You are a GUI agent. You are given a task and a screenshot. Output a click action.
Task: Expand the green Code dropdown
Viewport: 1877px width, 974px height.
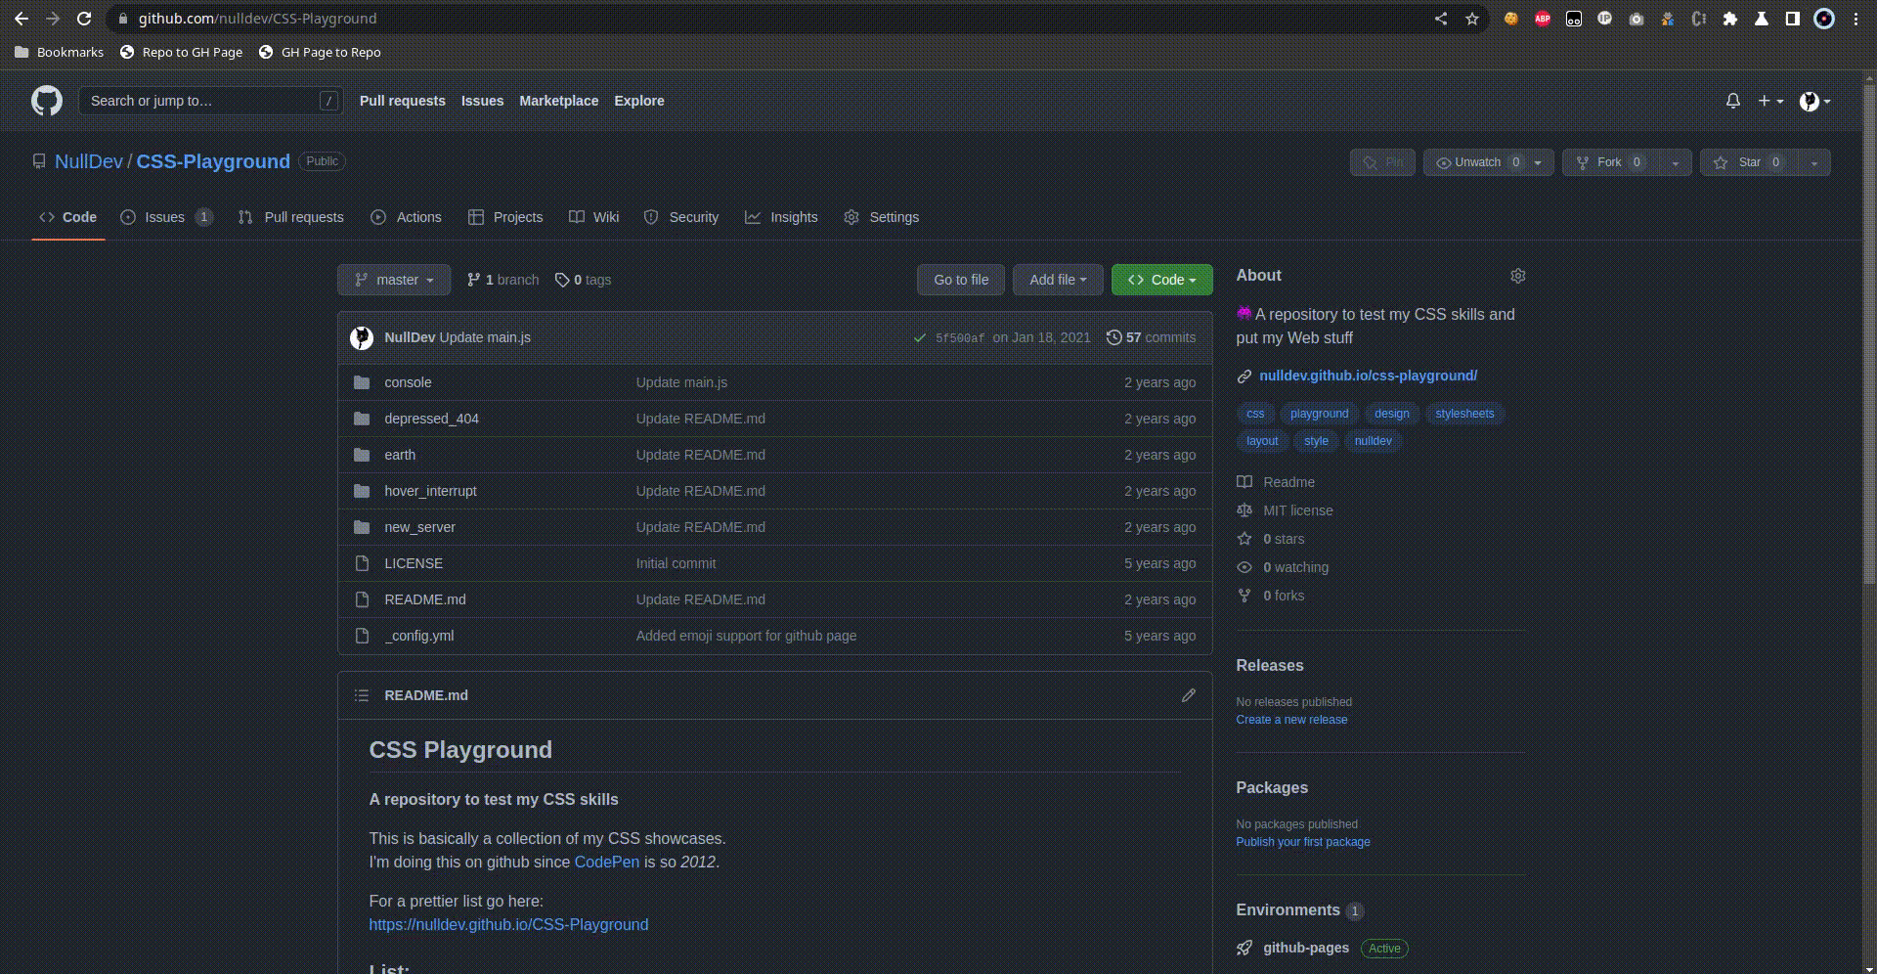(x=1161, y=280)
